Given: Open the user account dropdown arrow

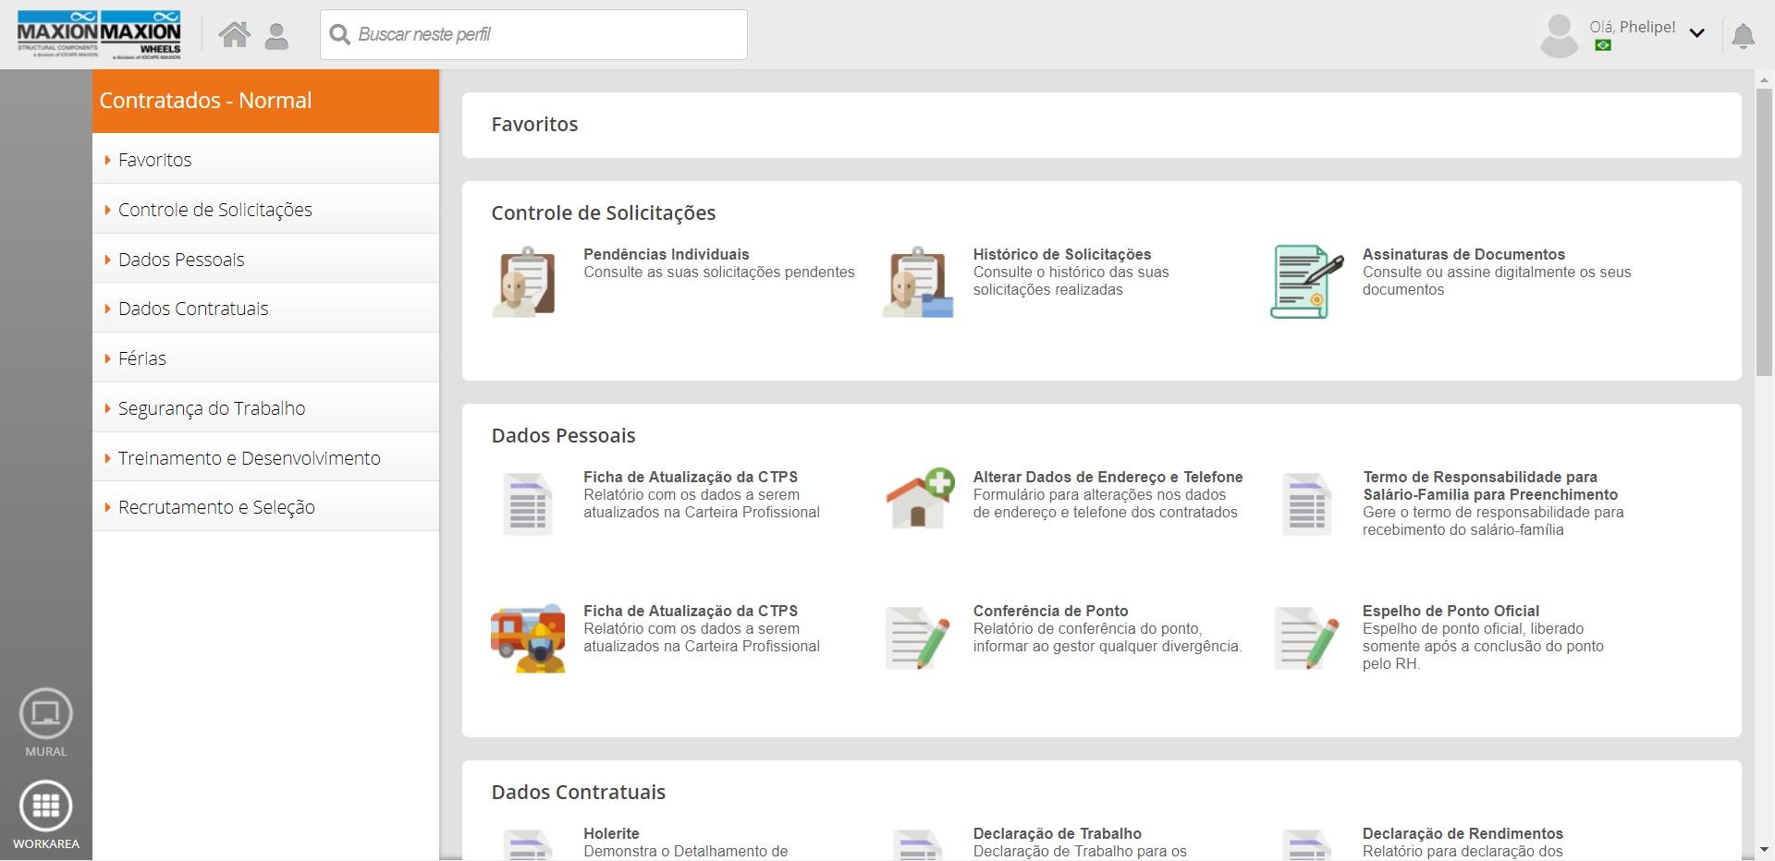Looking at the screenshot, I should [1696, 33].
